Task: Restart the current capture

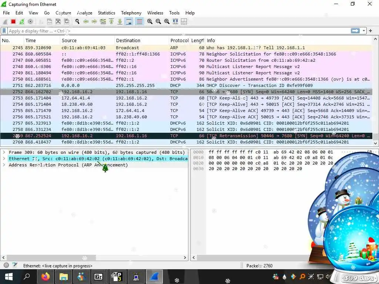Action: pyautogui.click(x=22, y=21)
